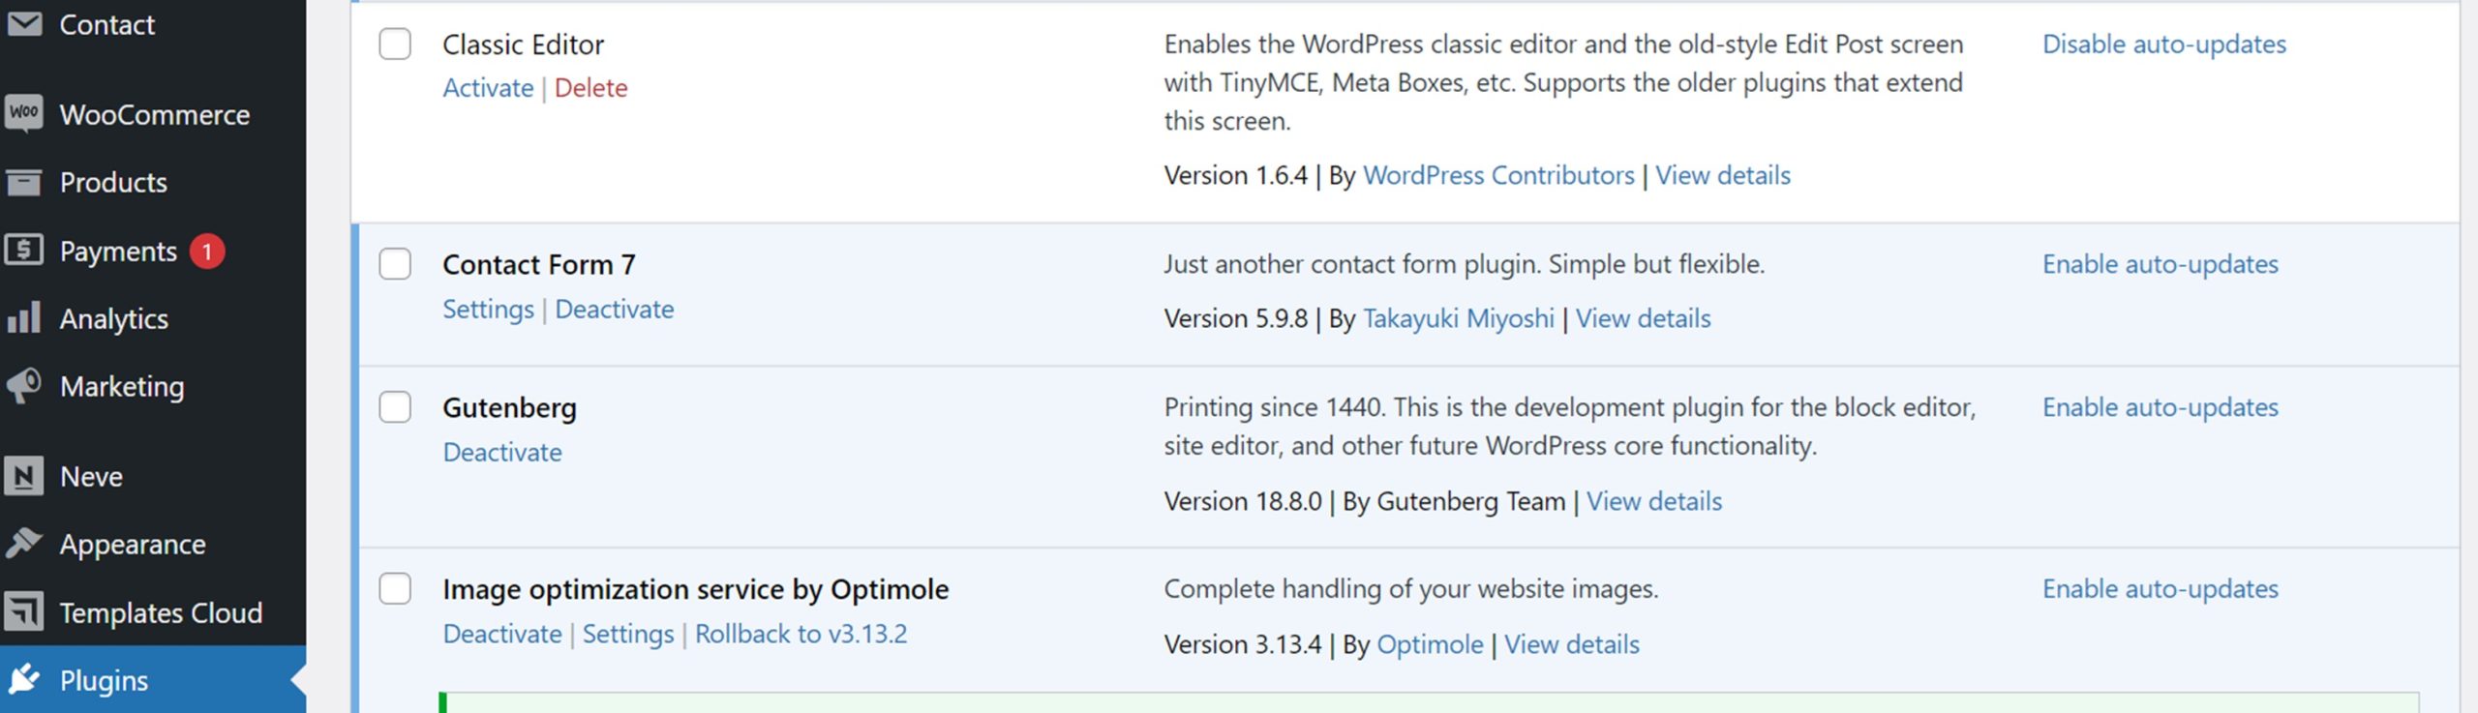Open the Payments menu item
This screenshot has height=713, width=2478.
point(118,252)
